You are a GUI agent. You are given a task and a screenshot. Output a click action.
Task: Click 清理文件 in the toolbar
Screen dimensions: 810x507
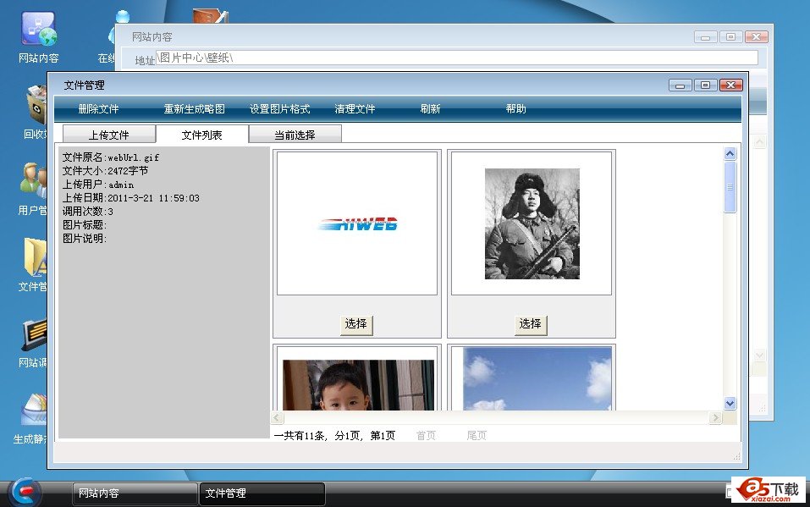pos(355,109)
